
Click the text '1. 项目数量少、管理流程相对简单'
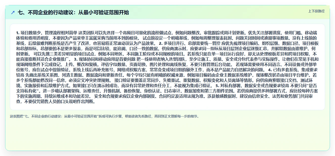coord(47,33)
